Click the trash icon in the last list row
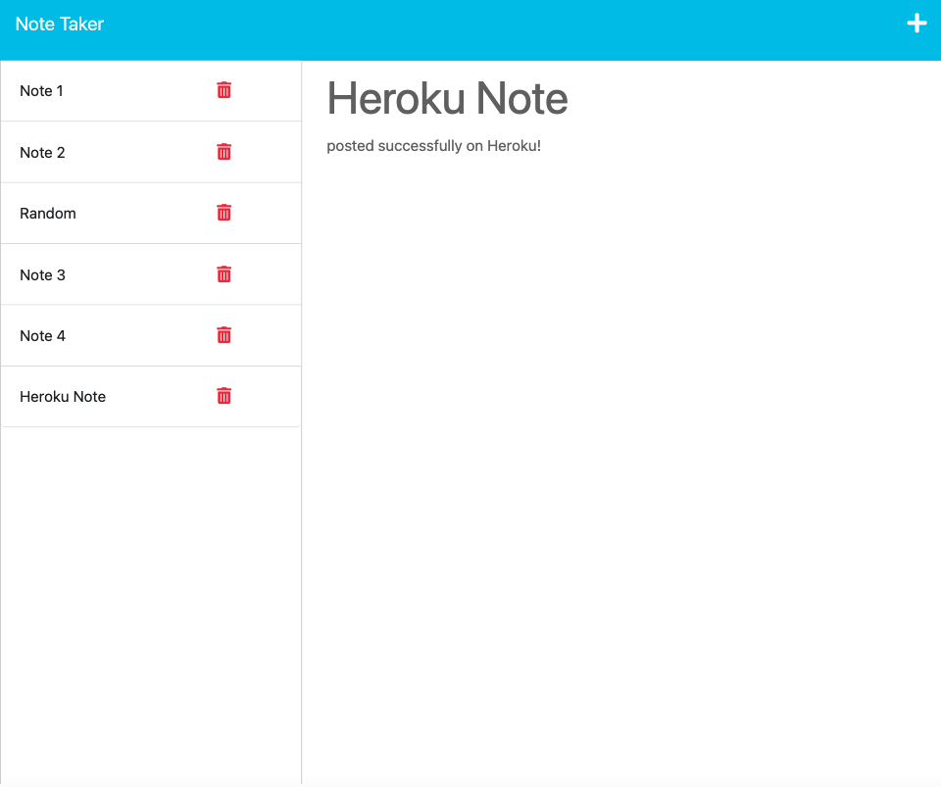 [x=223, y=396]
